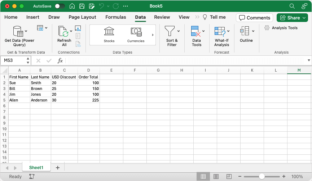Toggle the AutoSave switch
Viewport: 312px width, 181px height.
(60, 6)
